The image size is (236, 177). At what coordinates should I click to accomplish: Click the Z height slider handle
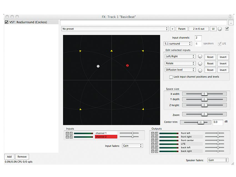pyautogui.click(x=204, y=105)
